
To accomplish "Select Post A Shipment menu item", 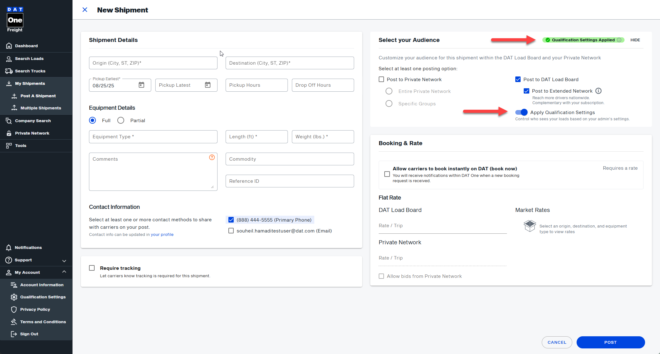I will 36,96.
